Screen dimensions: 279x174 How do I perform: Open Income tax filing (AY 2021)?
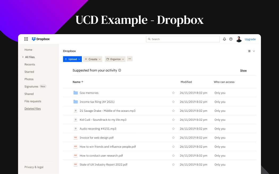coord(97,102)
